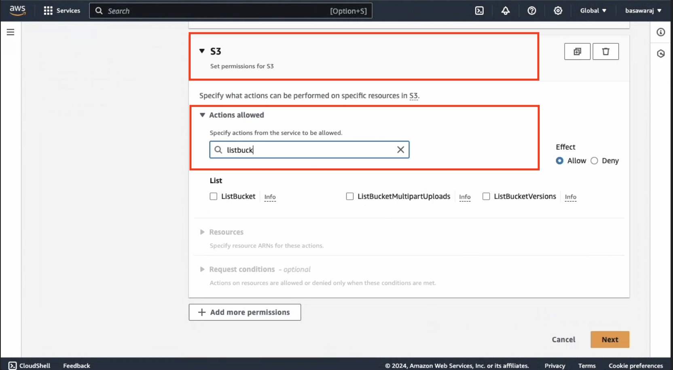Open Cookie preferences

pyautogui.click(x=636, y=366)
